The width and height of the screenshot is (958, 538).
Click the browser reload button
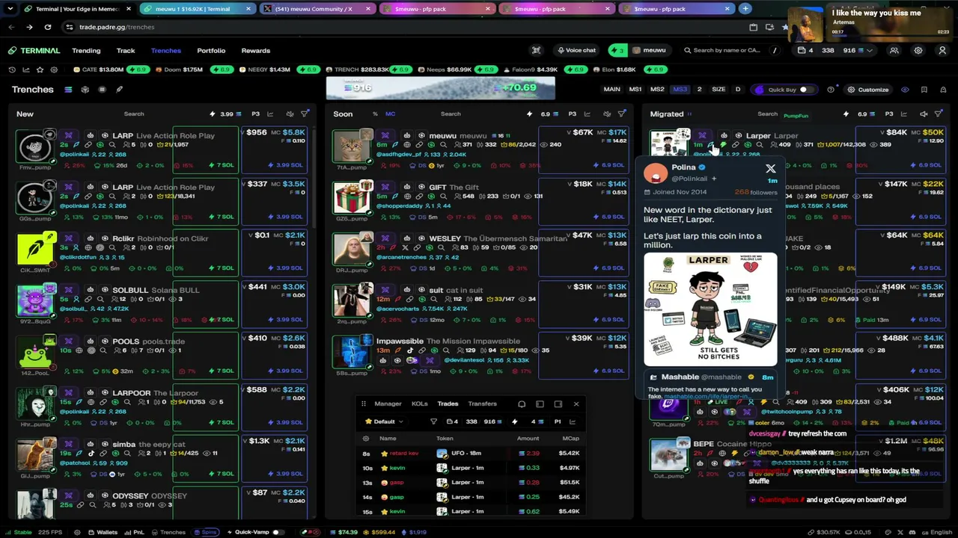coord(47,27)
